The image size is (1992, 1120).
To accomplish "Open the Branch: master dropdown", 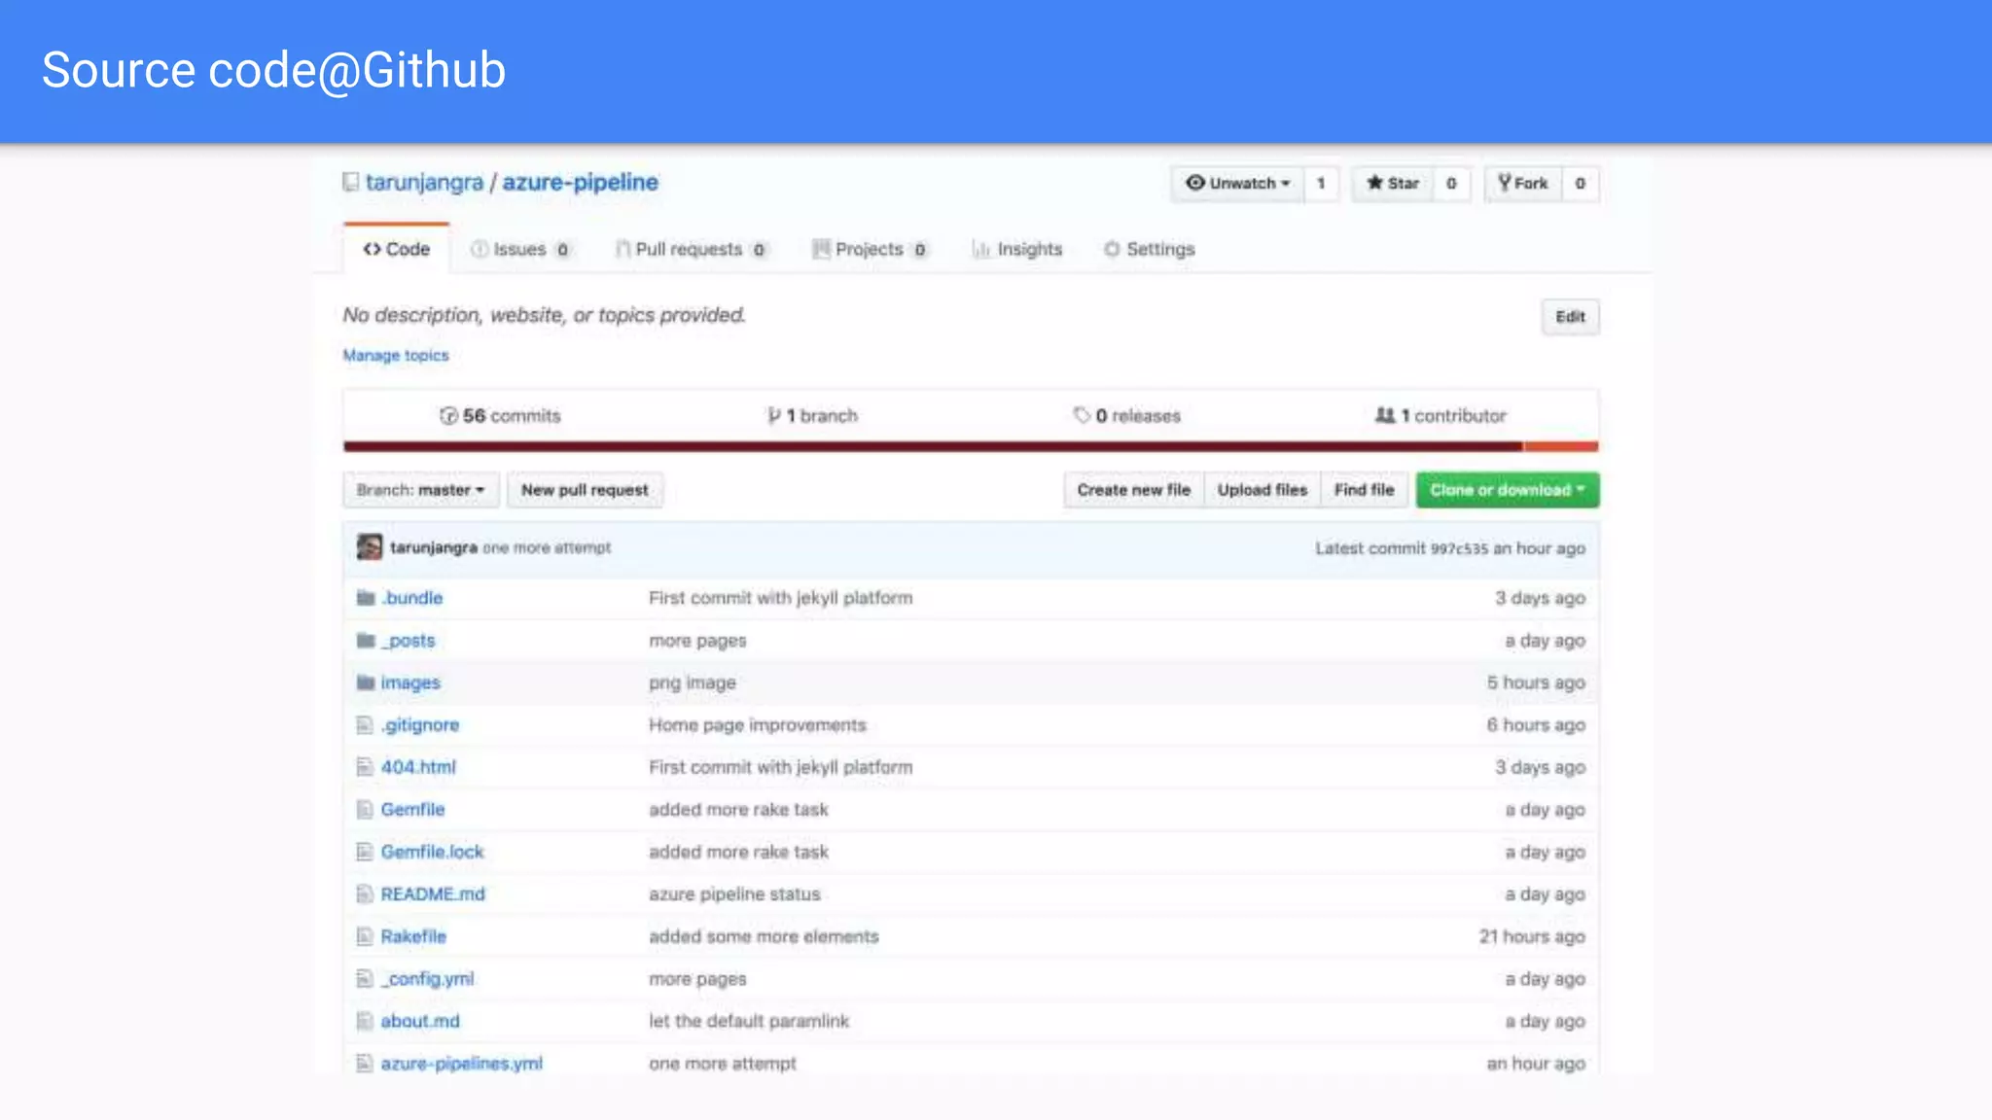I will (x=420, y=490).
